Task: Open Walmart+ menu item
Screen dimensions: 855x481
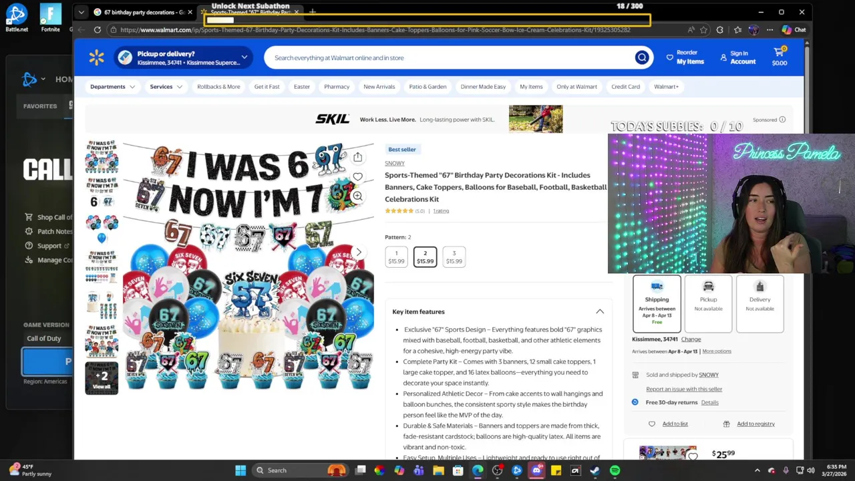Action: click(666, 86)
